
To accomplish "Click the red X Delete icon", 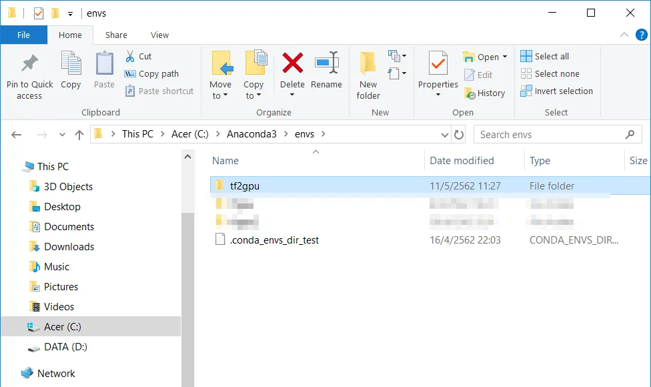I will pyautogui.click(x=293, y=63).
